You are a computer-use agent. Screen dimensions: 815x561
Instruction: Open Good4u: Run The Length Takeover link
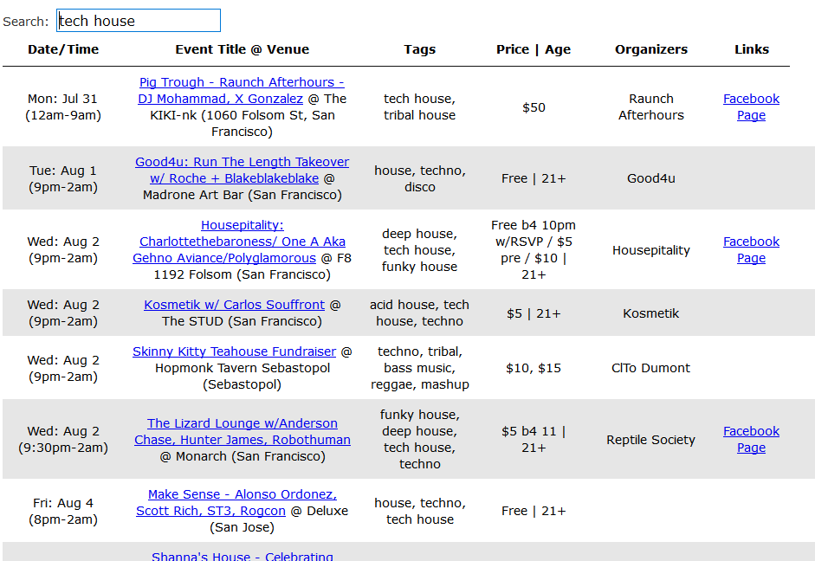click(x=242, y=162)
